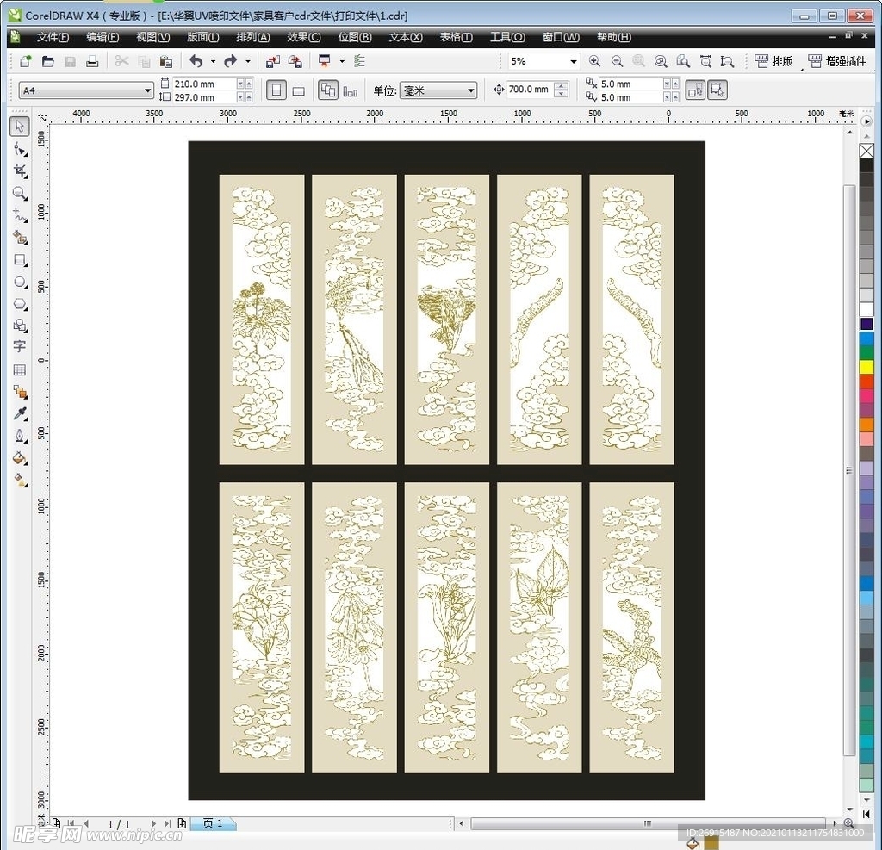Select the Pick (arrow) tool

coord(20,127)
